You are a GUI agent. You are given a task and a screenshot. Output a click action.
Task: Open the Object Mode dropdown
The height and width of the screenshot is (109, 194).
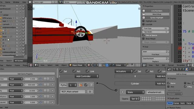(78, 65)
